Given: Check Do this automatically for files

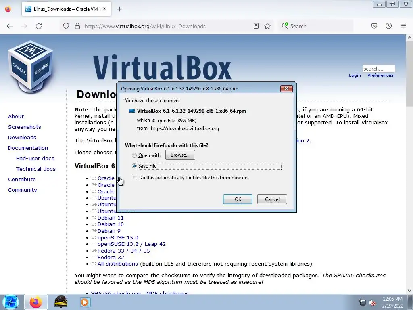Looking at the screenshot, I should [x=135, y=178].
